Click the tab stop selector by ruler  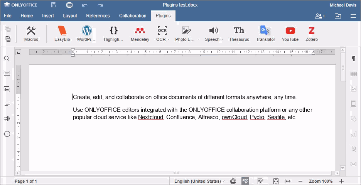tap(19, 53)
